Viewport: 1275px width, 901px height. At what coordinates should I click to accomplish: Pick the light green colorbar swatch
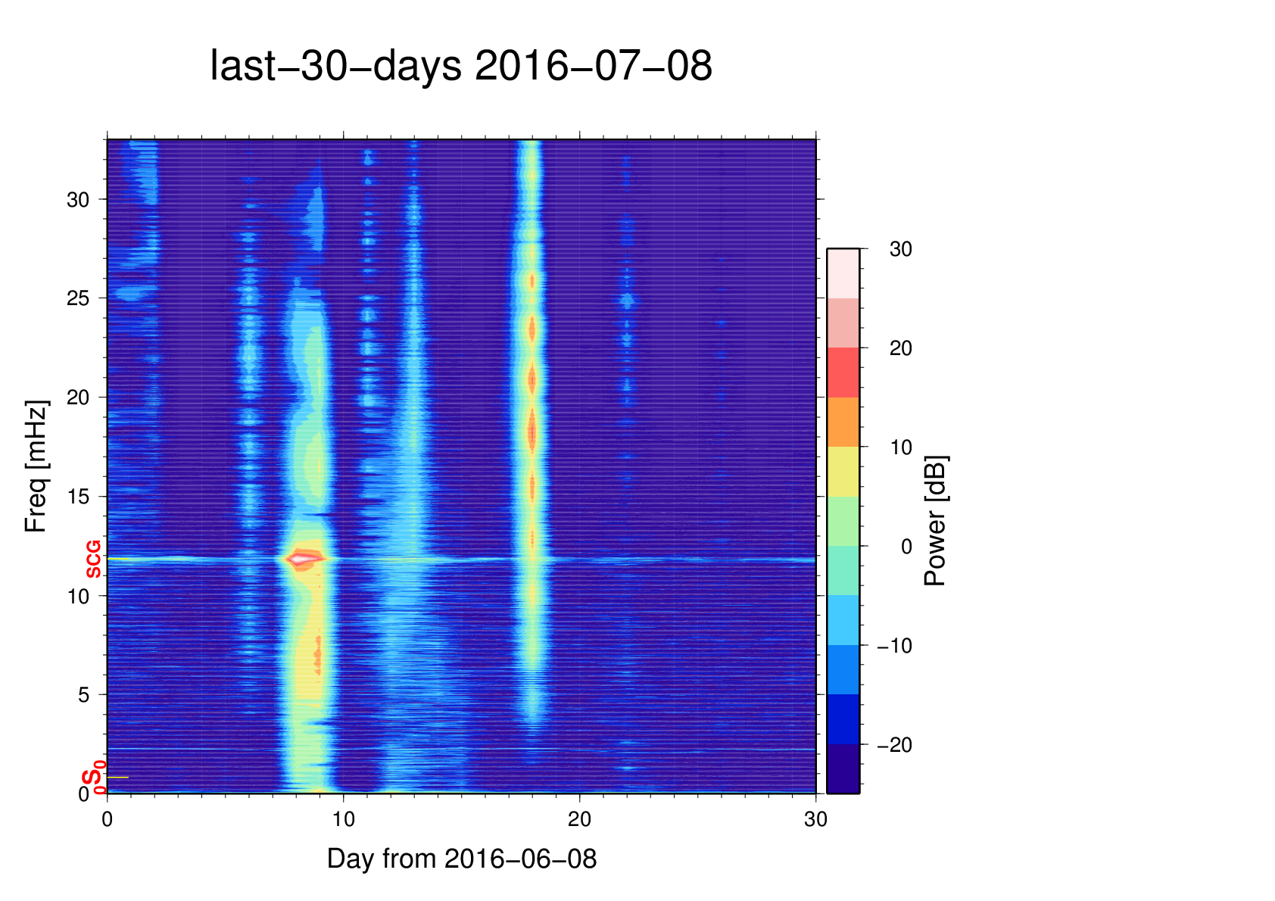pos(843,521)
